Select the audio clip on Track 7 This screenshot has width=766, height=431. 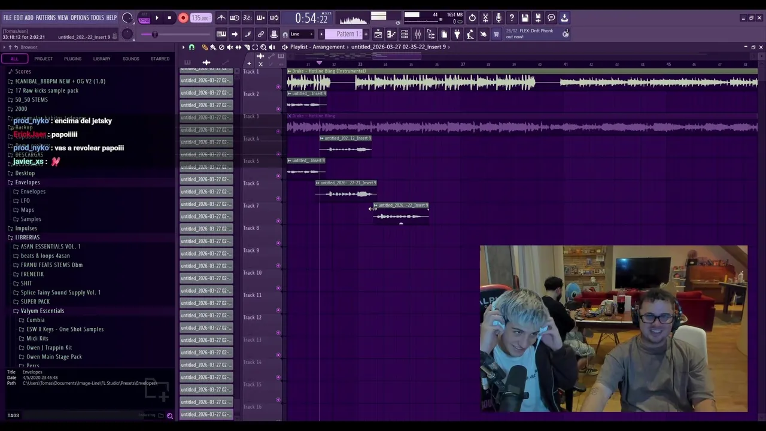click(x=401, y=213)
